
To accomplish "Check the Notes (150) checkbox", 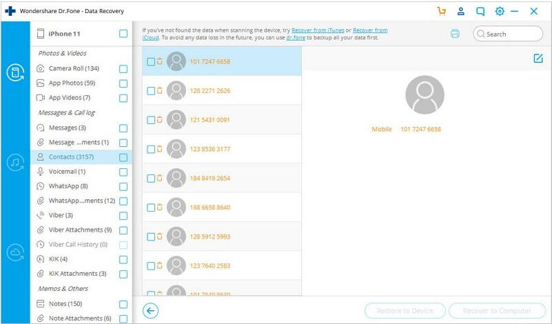I will 123,304.
